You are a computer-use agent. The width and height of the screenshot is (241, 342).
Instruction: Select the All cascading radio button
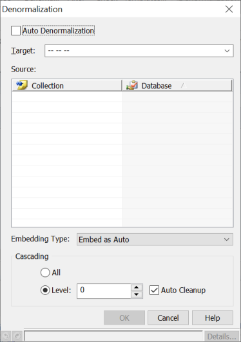point(45,272)
